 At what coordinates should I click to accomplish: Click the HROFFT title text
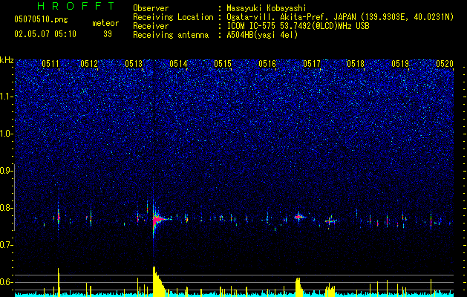point(76,6)
